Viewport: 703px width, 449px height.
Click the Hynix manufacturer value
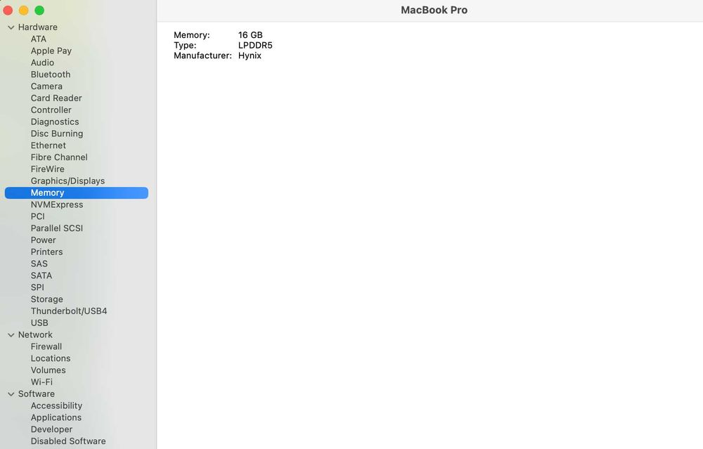coord(250,56)
